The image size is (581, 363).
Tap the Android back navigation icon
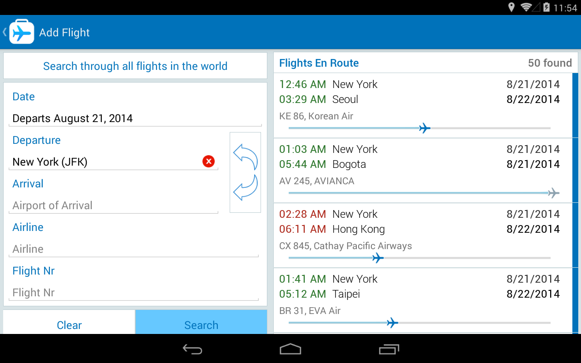coord(192,349)
